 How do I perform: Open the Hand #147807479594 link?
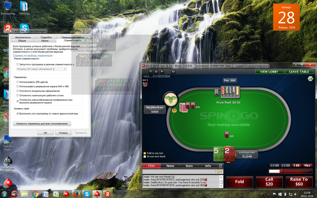pyautogui.click(x=157, y=76)
